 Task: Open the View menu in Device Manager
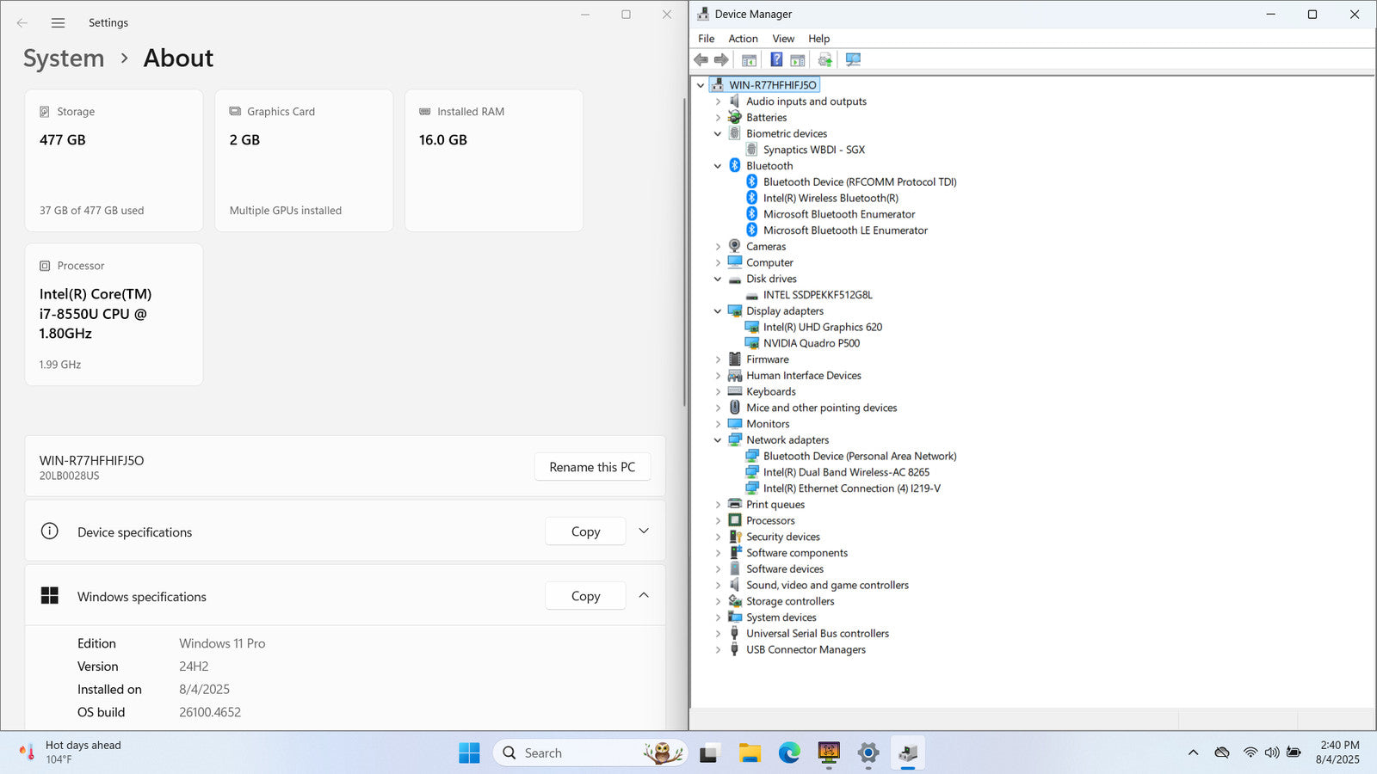(783, 39)
